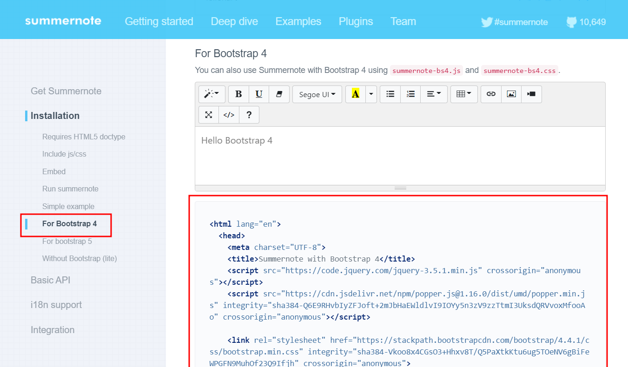Open the Getting started nav item
The height and width of the screenshot is (367, 628).
tap(159, 21)
